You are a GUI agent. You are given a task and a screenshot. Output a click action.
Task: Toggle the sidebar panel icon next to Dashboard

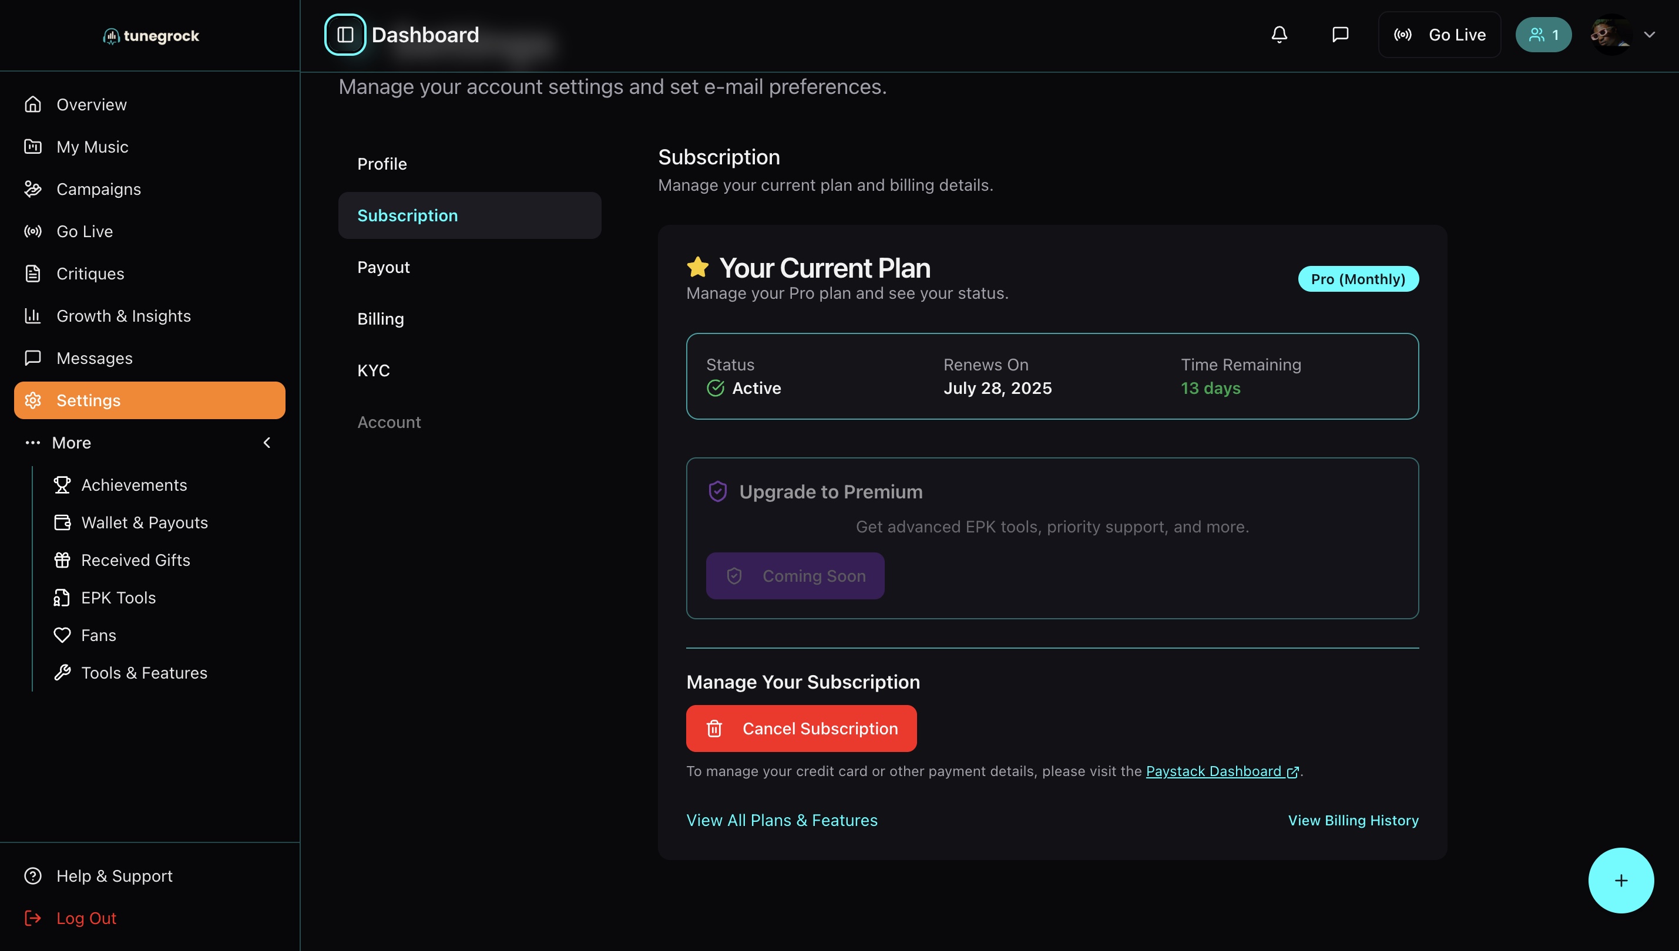(344, 35)
